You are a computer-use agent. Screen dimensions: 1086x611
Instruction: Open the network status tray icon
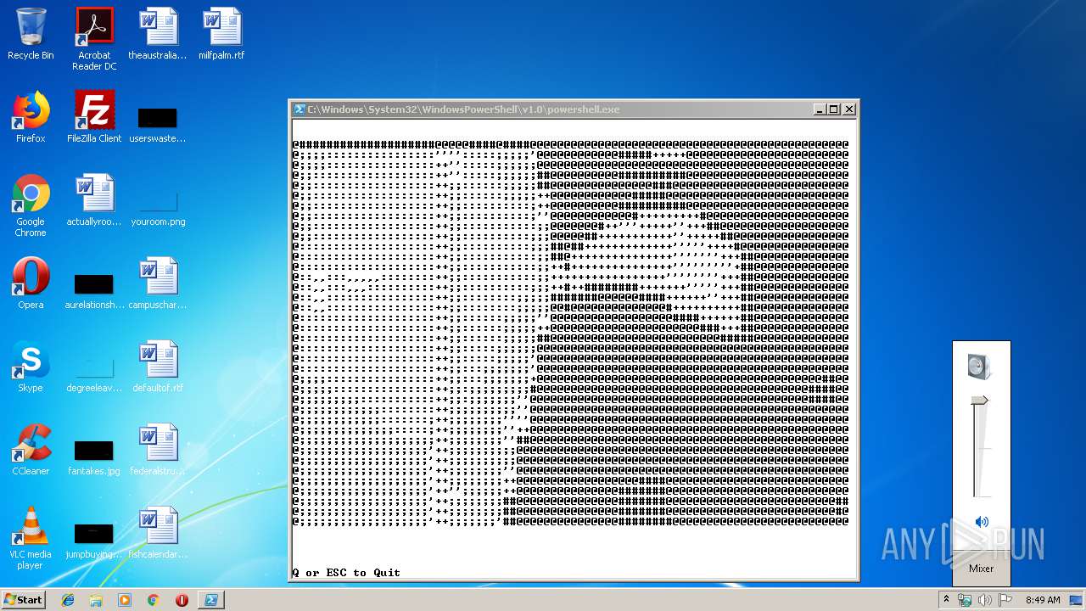965,600
